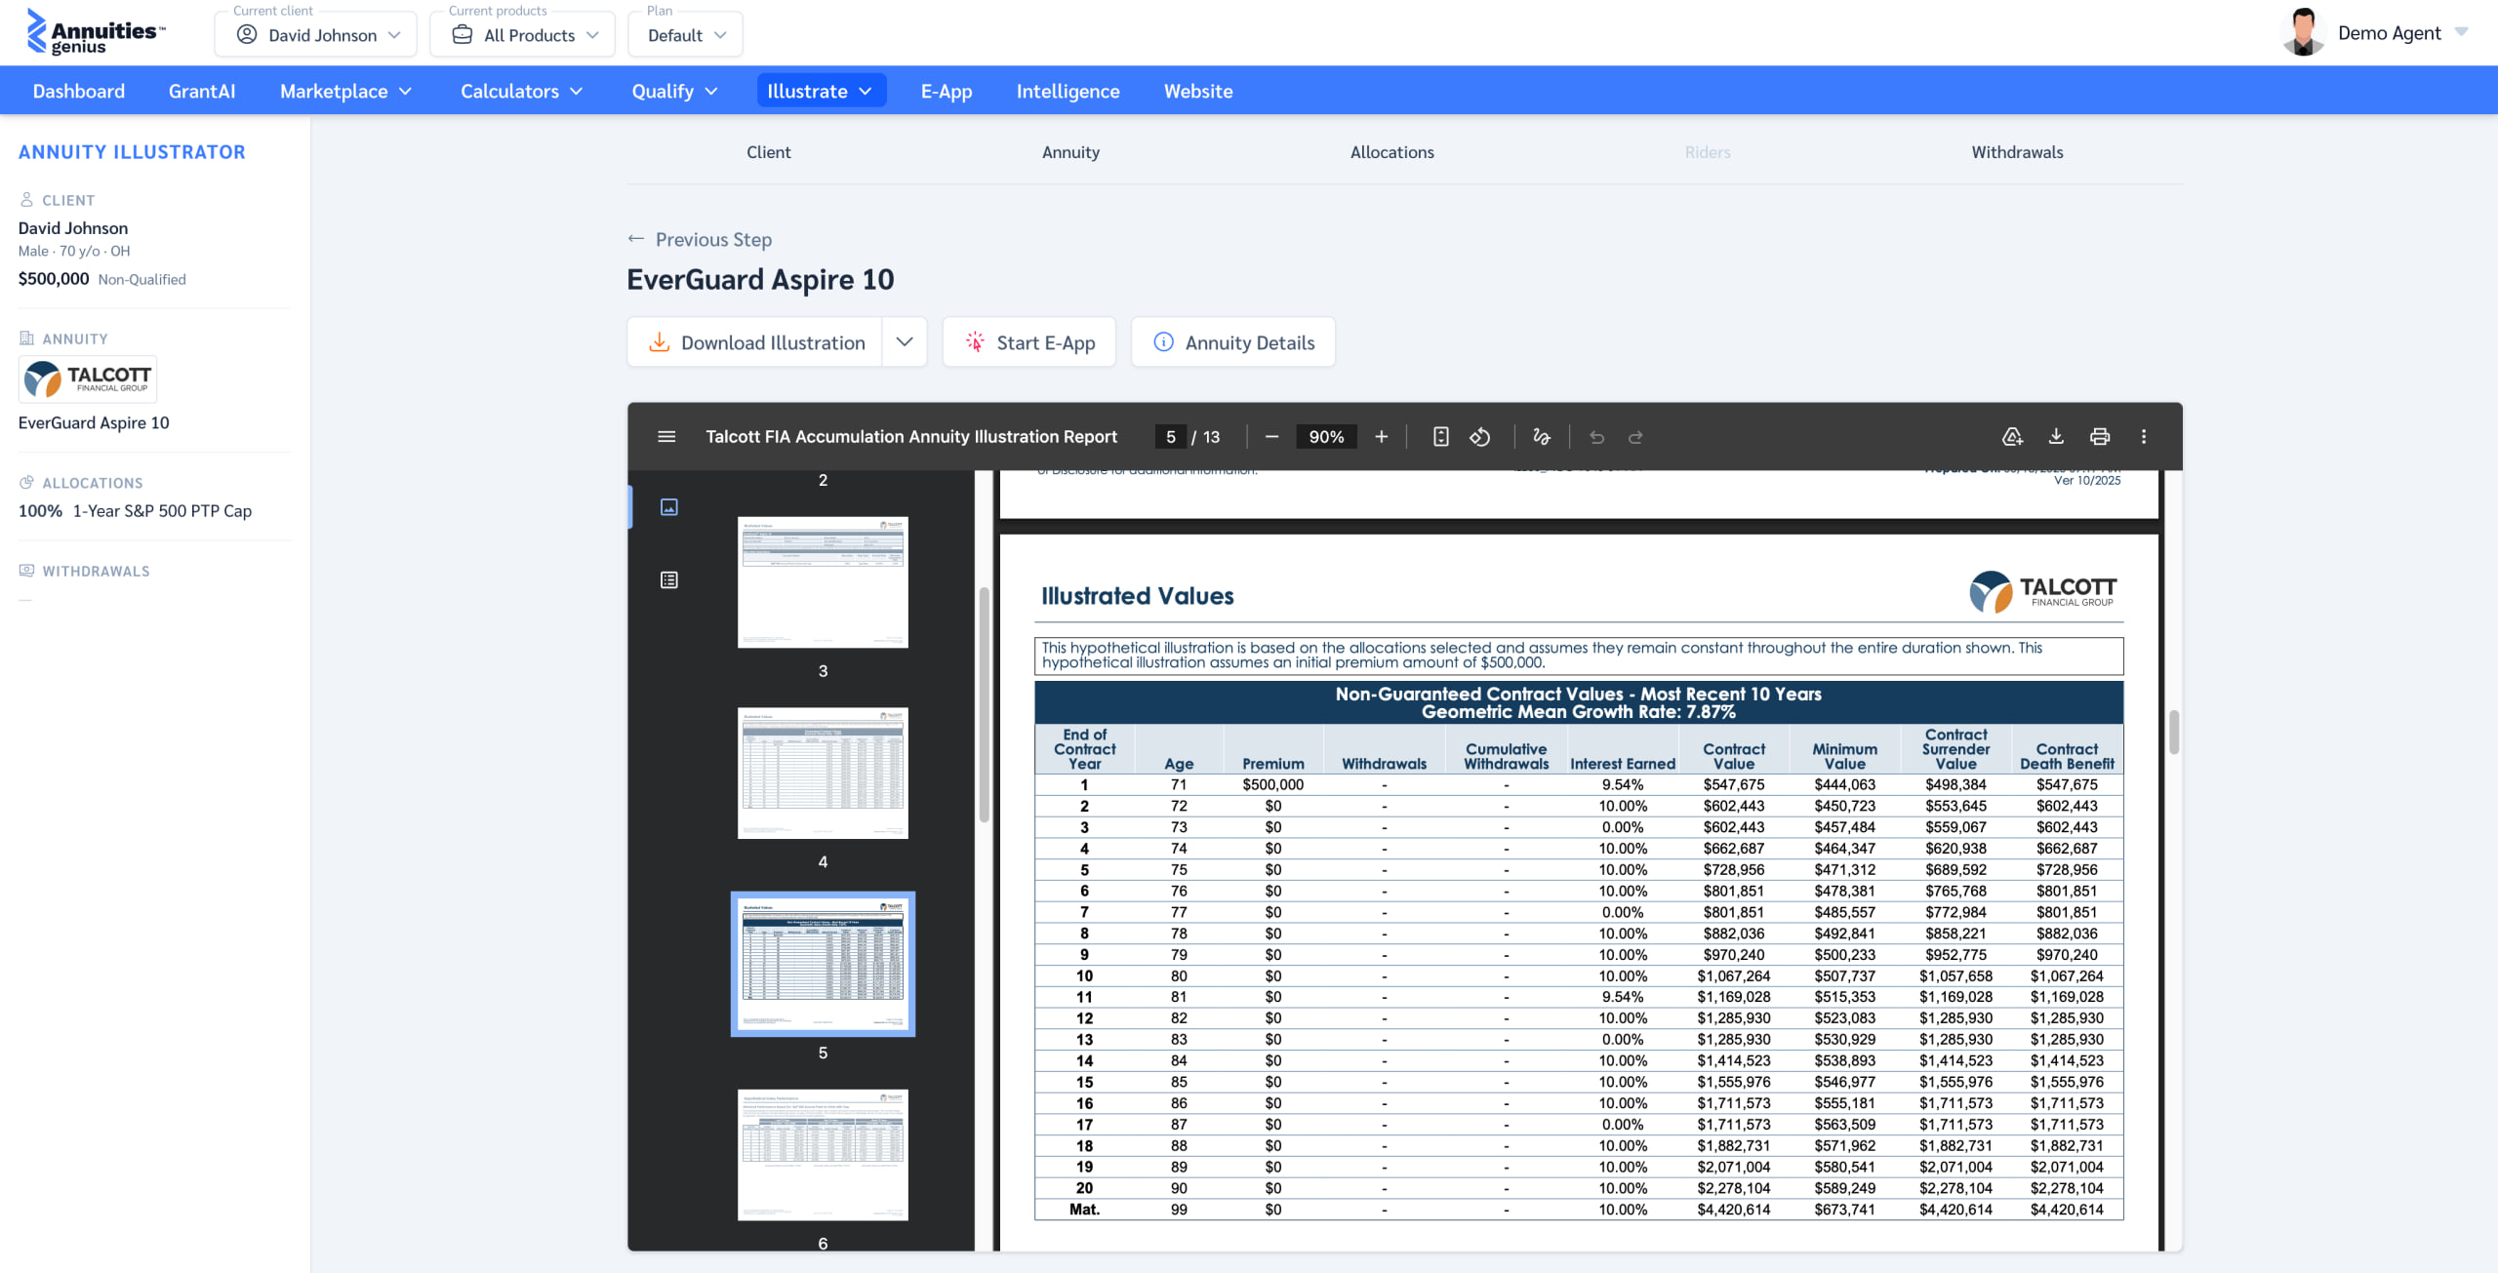This screenshot has height=1273, width=2498.
Task: Show document outline view in sidebar
Action: (669, 580)
